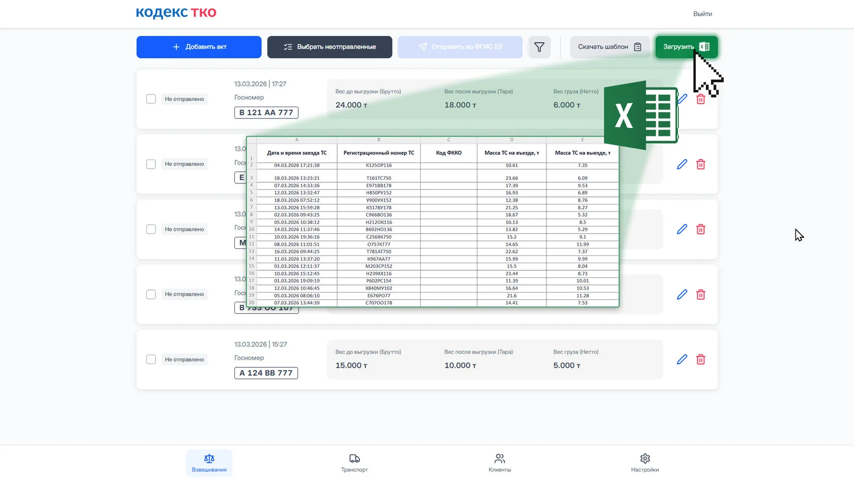Click spreadsheet cell 04.03.2026 17:21:38
854x480 pixels.
297,165
